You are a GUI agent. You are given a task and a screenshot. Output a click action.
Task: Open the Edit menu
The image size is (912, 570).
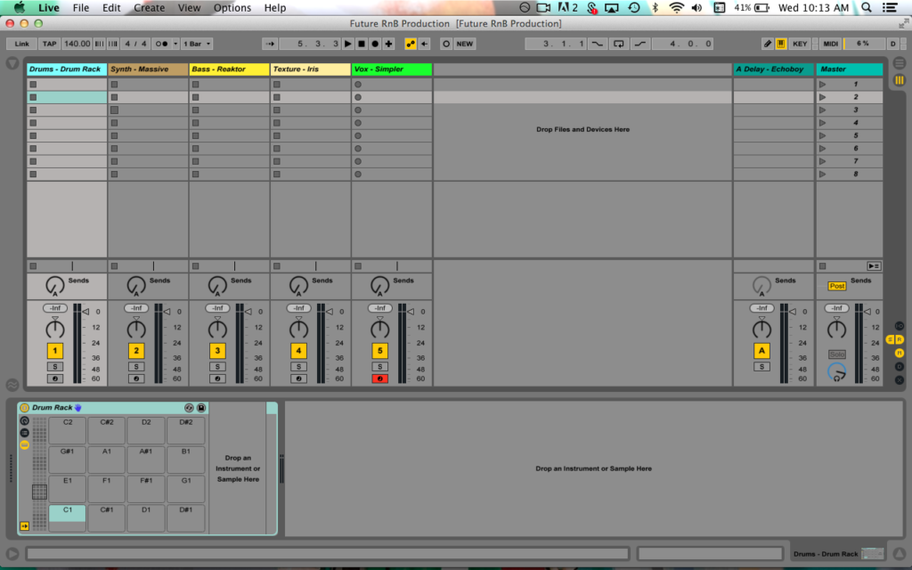tap(111, 7)
